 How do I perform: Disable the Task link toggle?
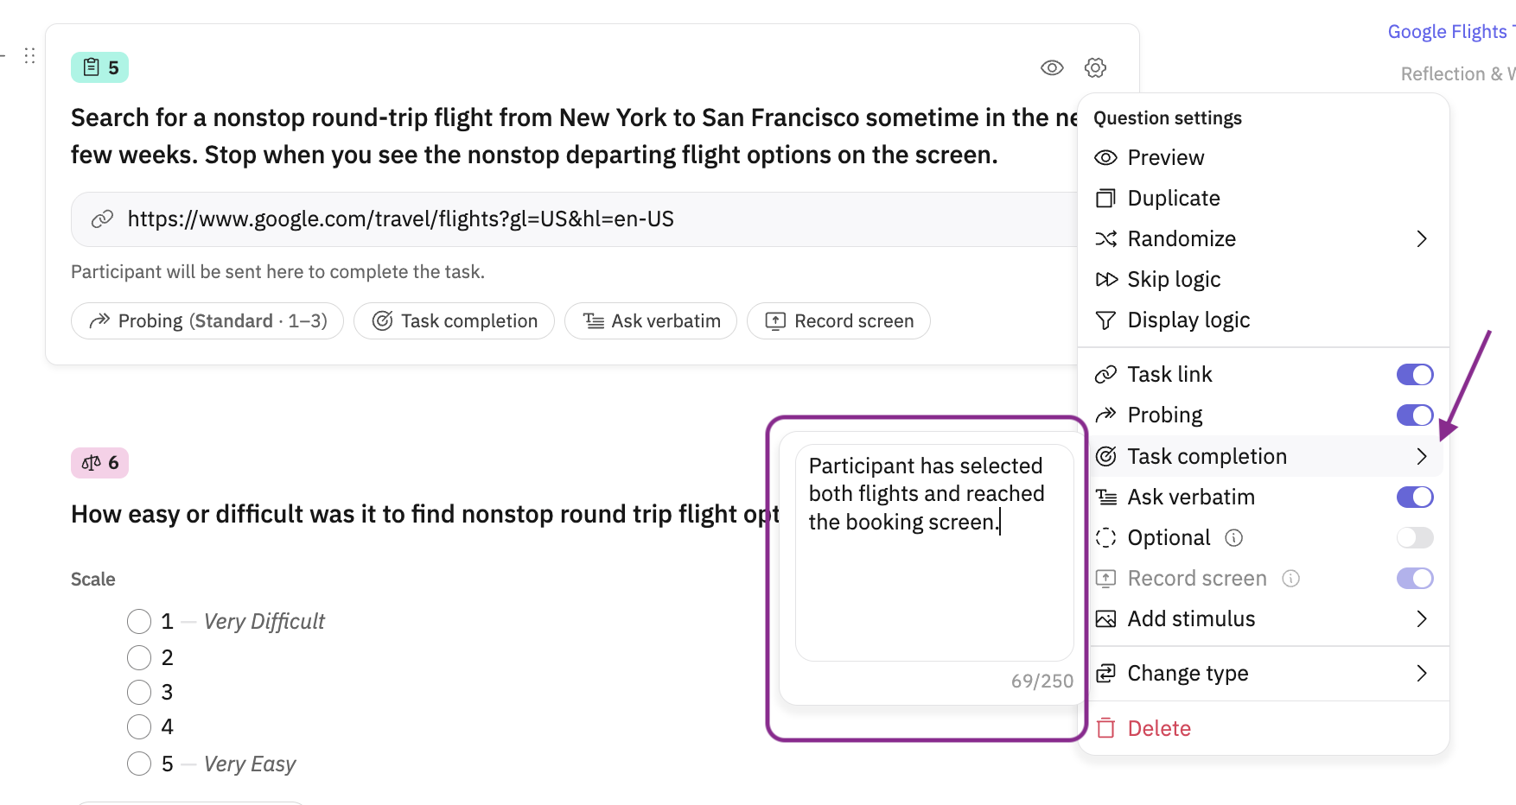pos(1415,374)
